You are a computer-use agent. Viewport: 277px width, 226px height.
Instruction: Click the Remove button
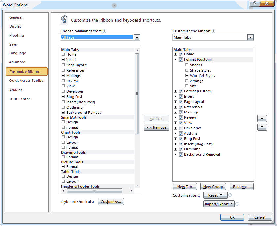pyautogui.click(x=156, y=127)
